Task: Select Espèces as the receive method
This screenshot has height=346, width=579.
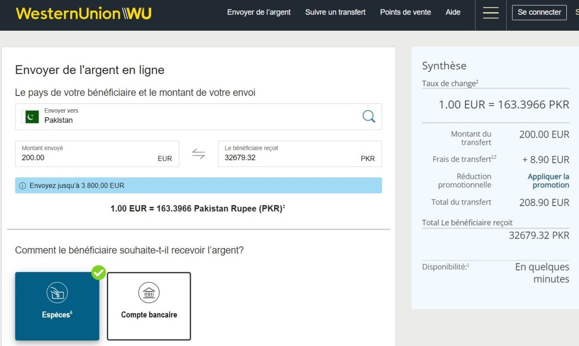Action: coord(57,306)
